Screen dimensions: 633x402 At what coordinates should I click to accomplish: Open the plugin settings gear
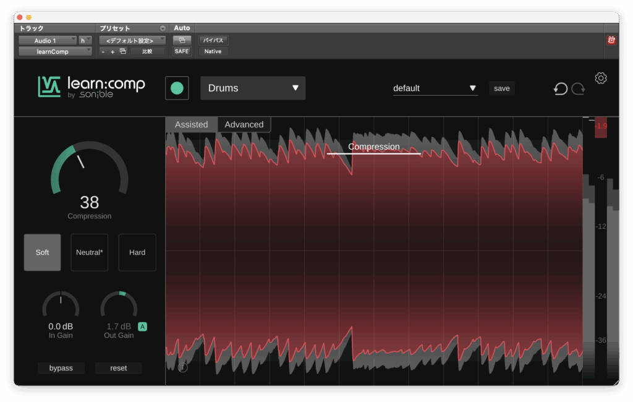[x=601, y=78]
